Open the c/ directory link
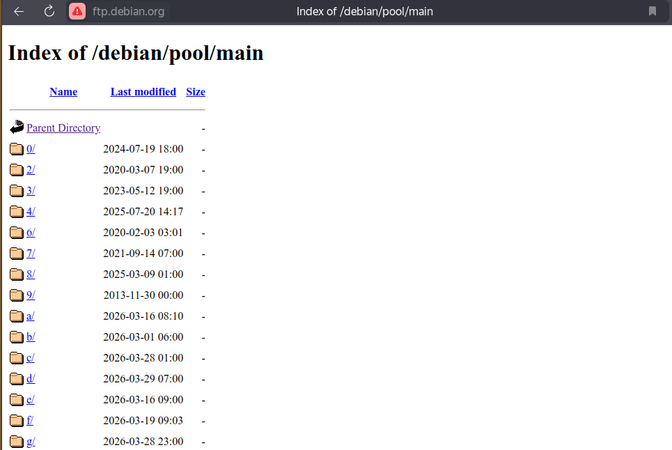 tap(31, 358)
